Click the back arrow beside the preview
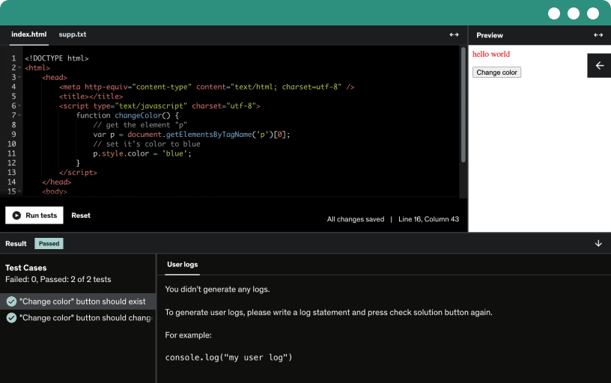The image size is (611, 383). (x=599, y=66)
